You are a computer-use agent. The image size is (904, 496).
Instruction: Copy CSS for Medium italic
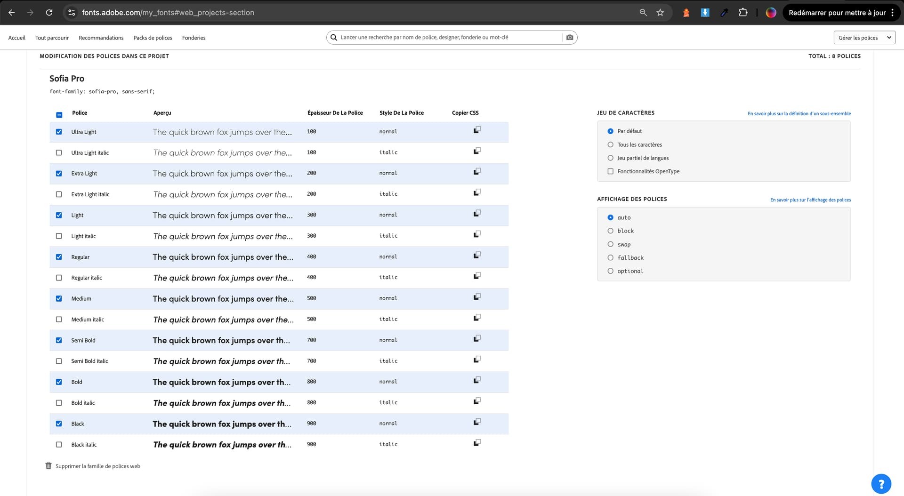tap(477, 318)
